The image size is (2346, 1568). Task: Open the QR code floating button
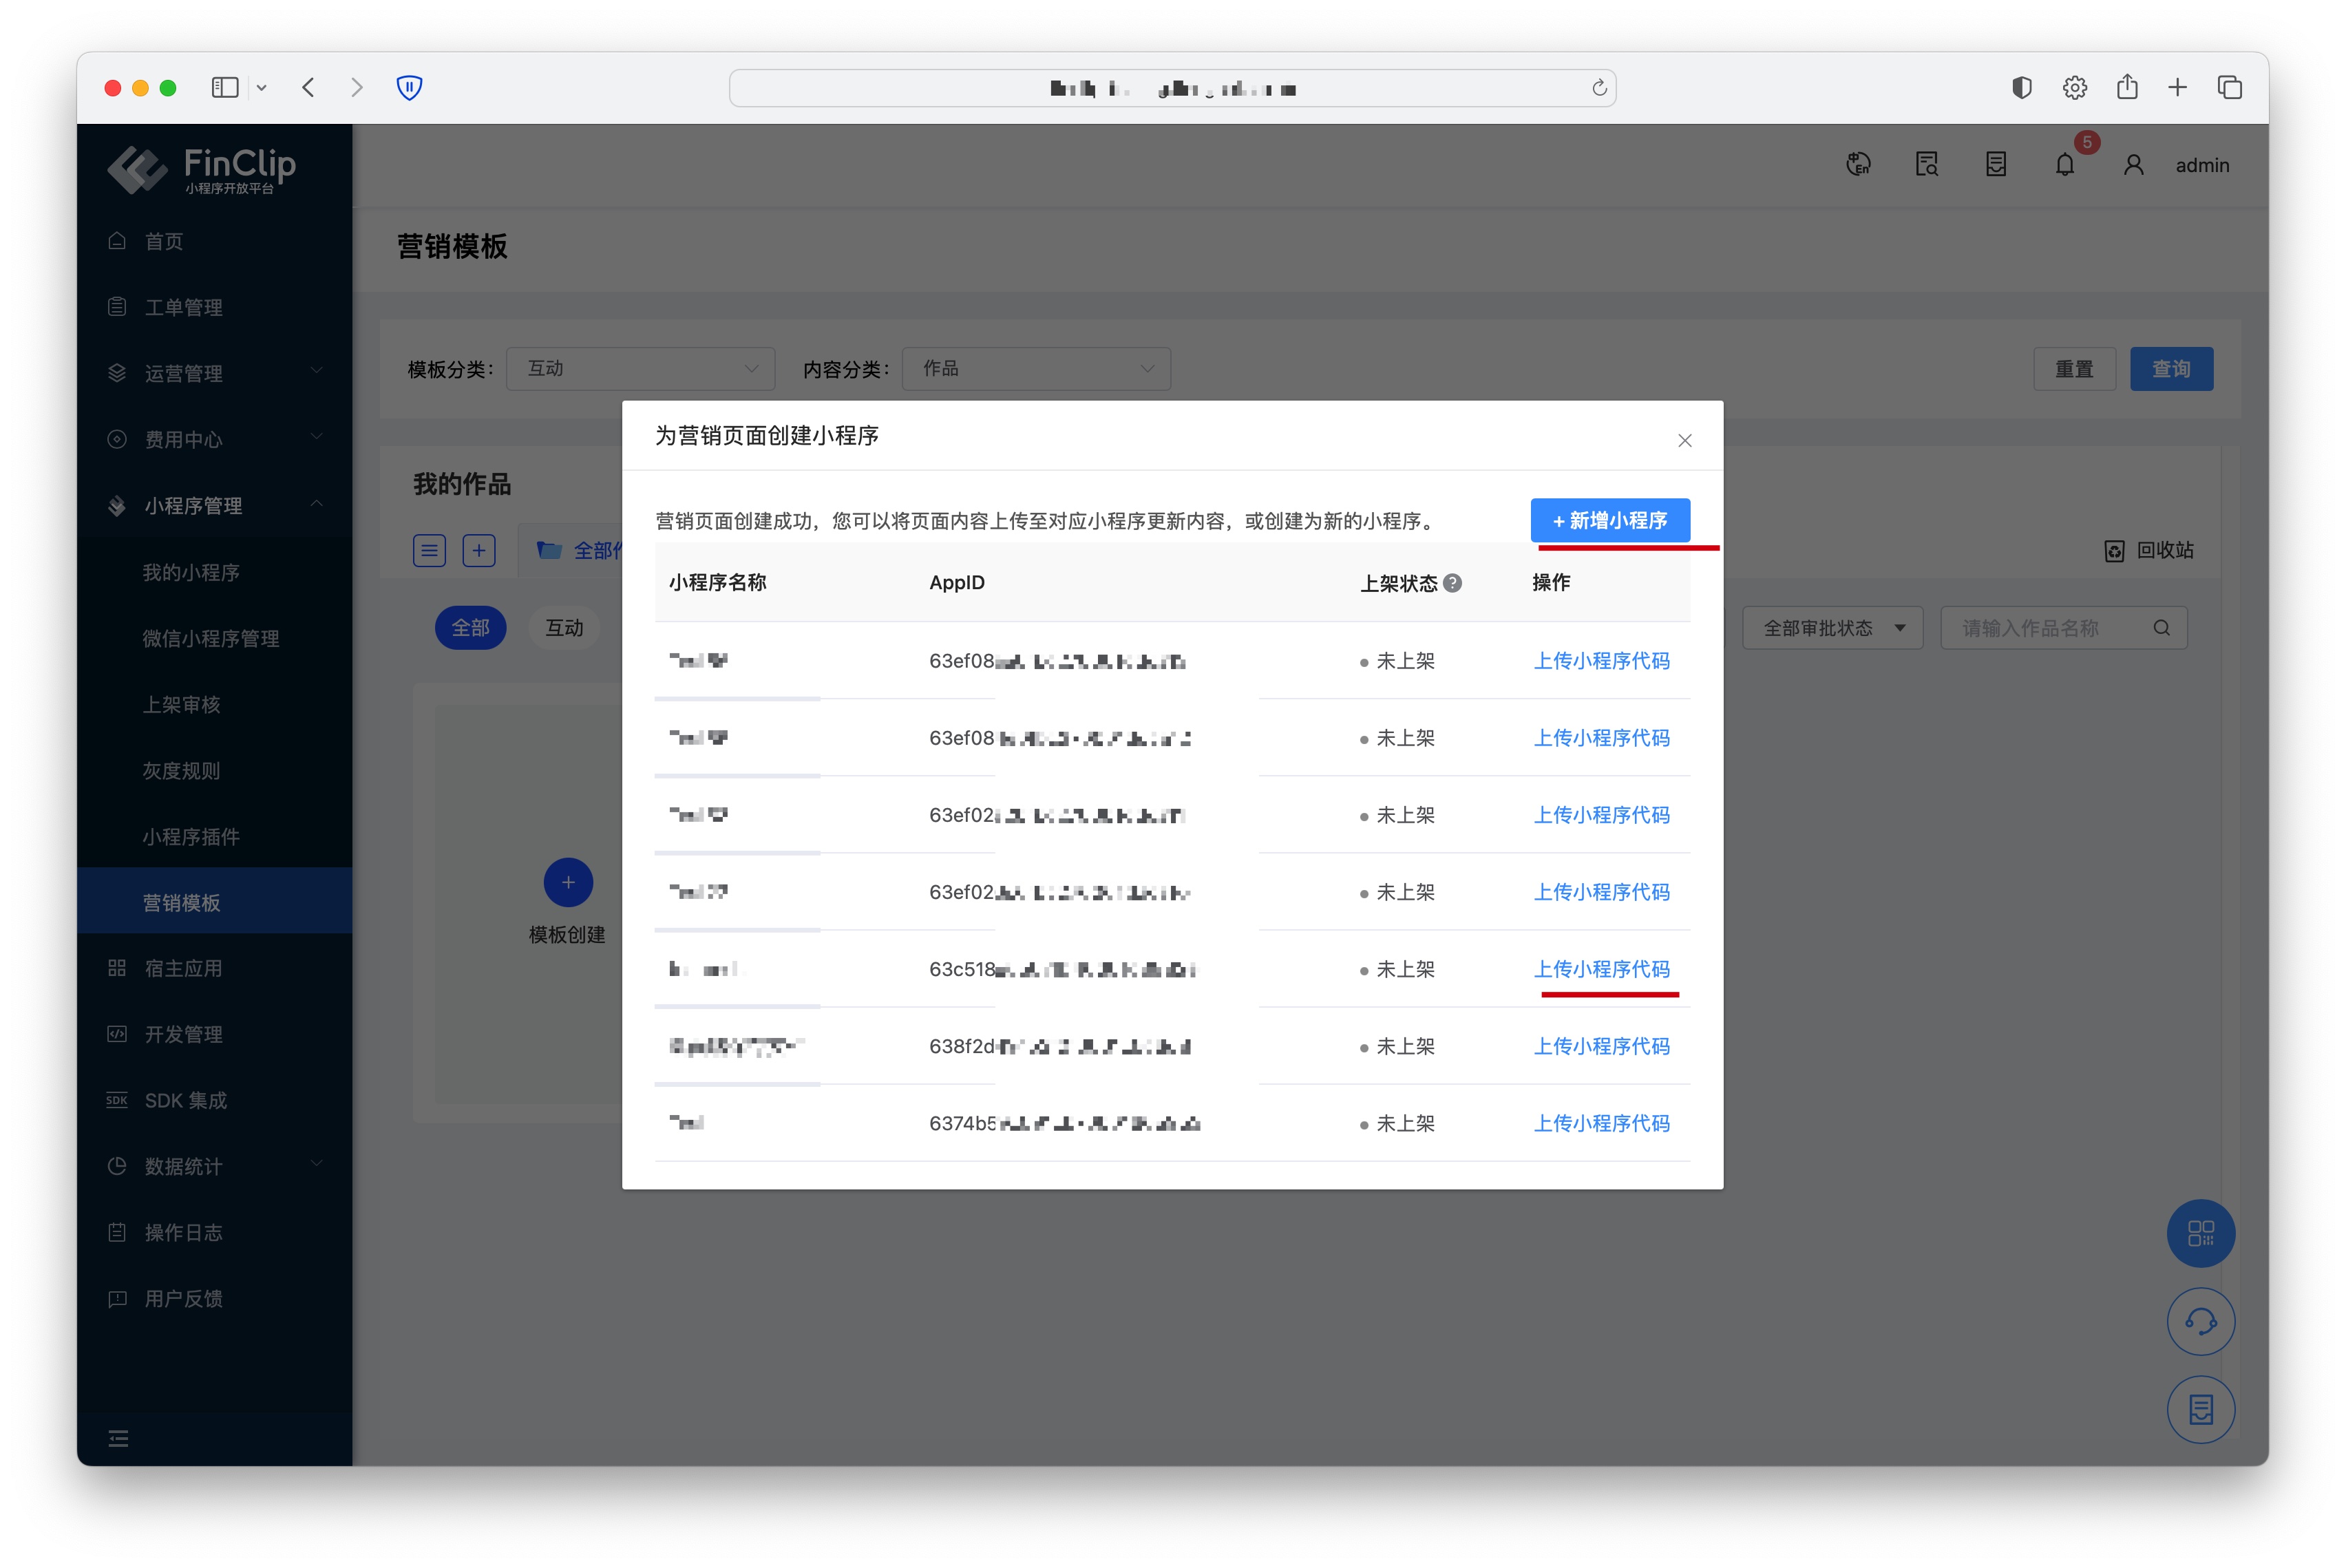[x=2200, y=1233]
